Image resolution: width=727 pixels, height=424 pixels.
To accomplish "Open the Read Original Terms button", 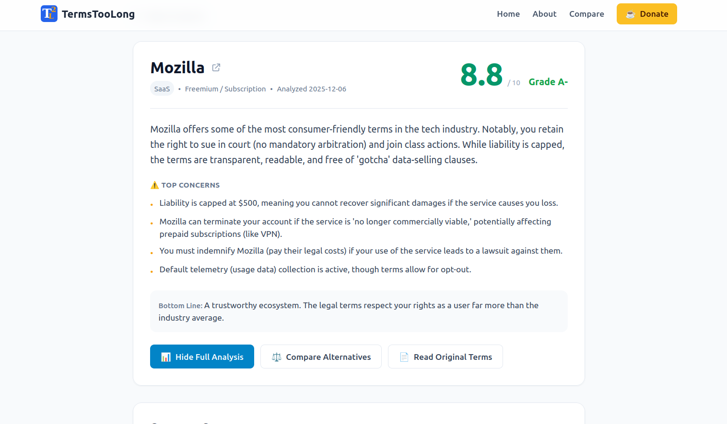I will click(446, 357).
